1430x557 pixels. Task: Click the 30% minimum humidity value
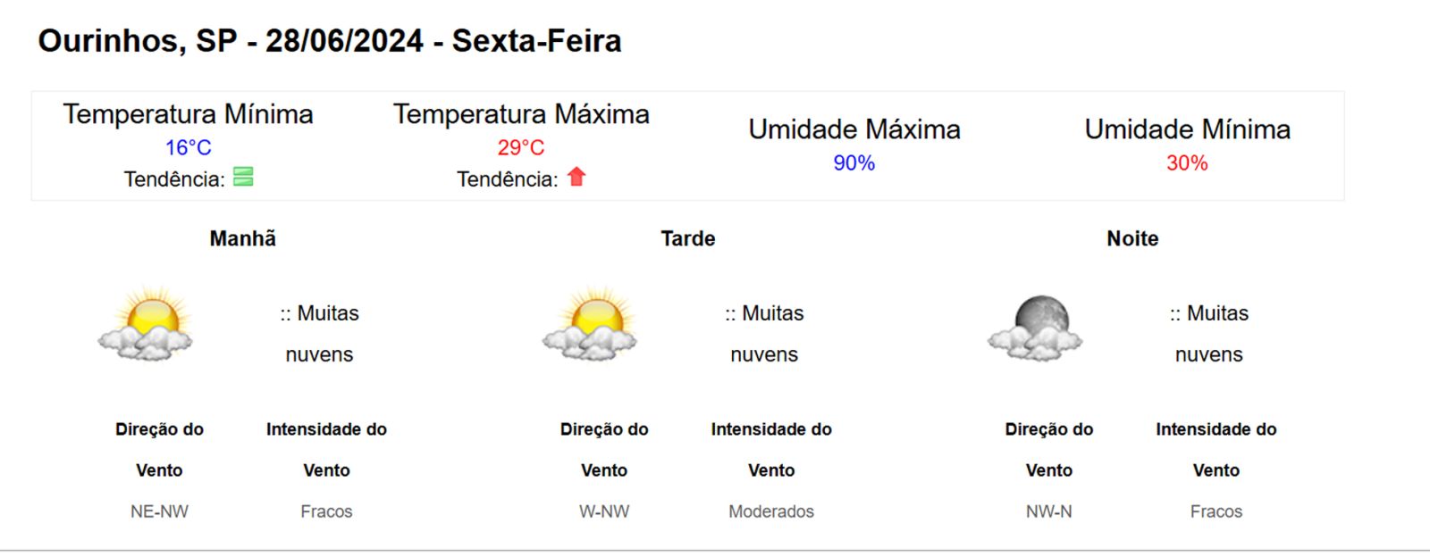pyautogui.click(x=1187, y=162)
